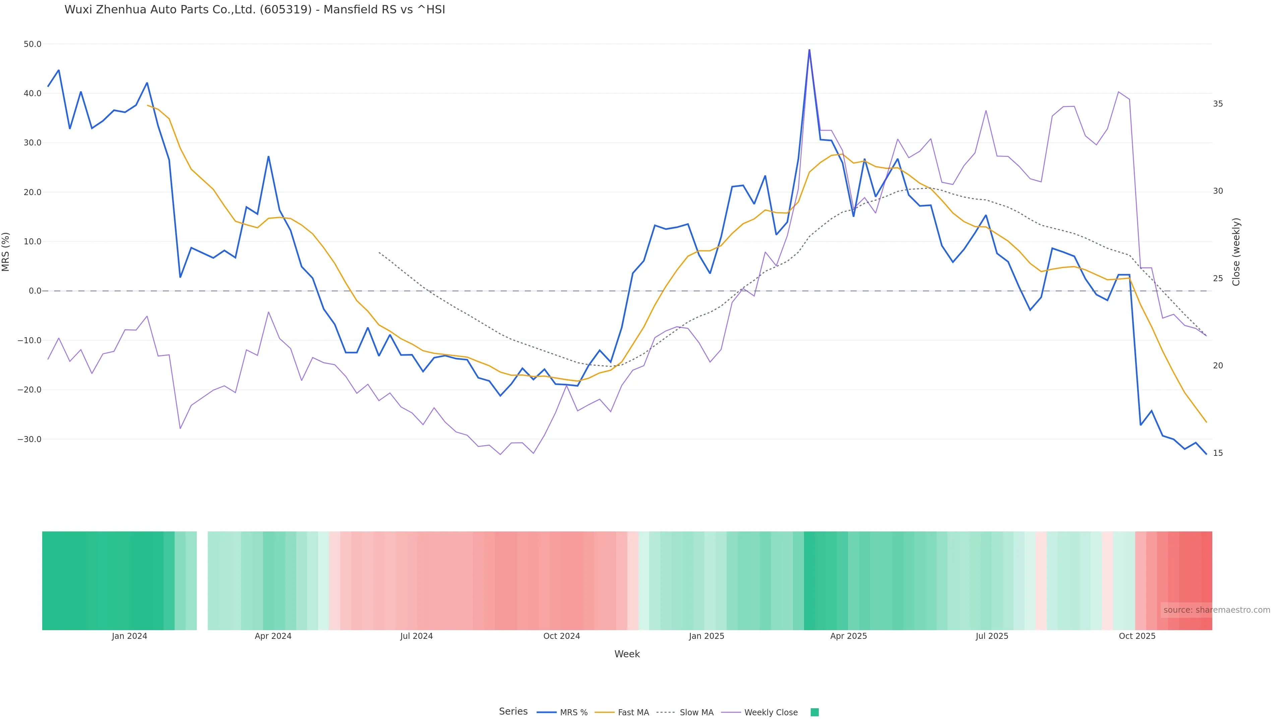Click the Jan 2024 x-axis label
The width and height of the screenshot is (1287, 724).
coord(129,636)
